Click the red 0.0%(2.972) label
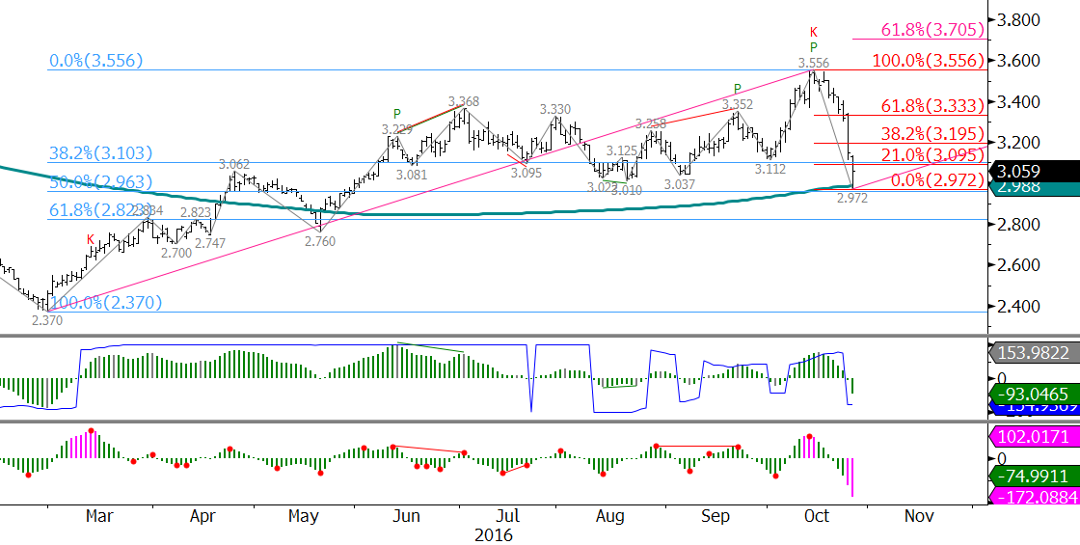 pos(936,180)
